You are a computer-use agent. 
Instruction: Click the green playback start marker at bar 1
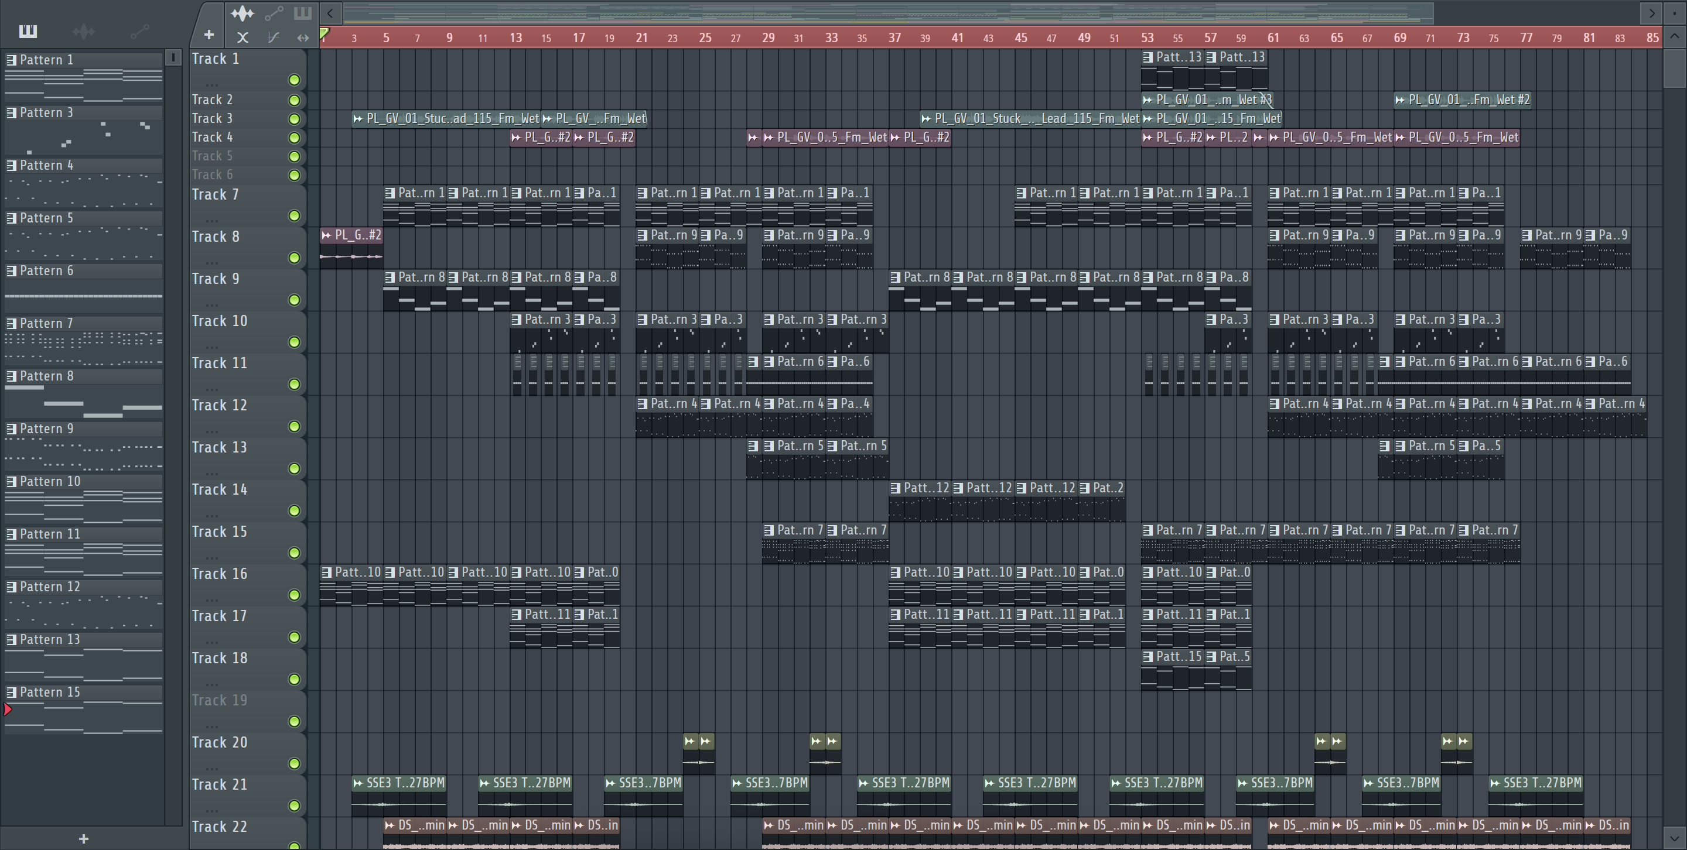tap(324, 32)
